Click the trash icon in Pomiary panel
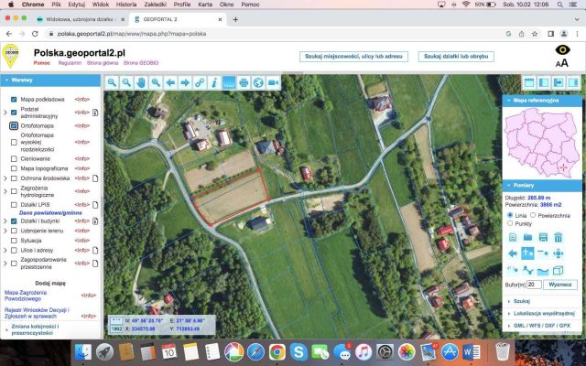The image size is (586, 366). pos(558,237)
